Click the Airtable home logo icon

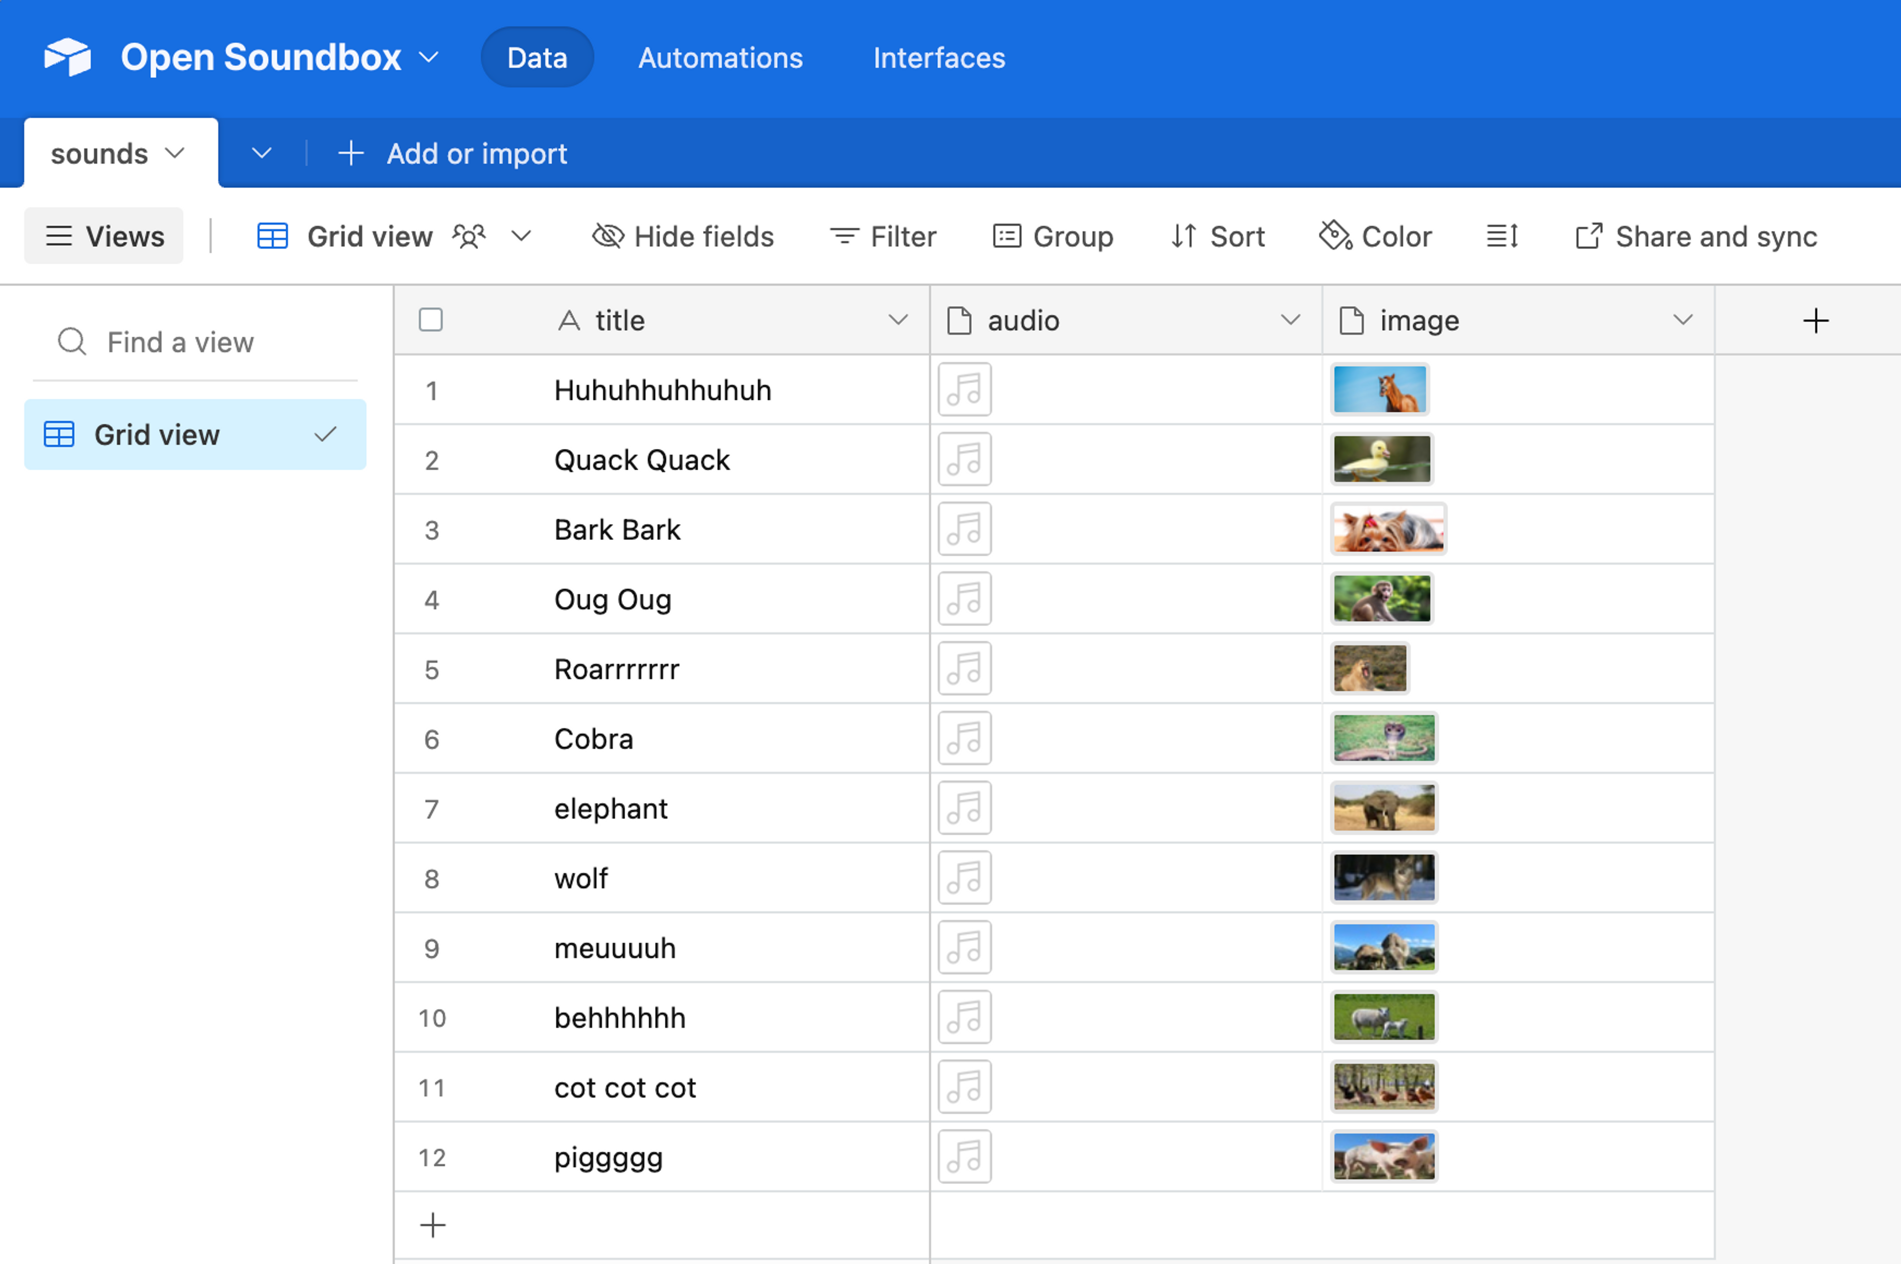coord(68,57)
